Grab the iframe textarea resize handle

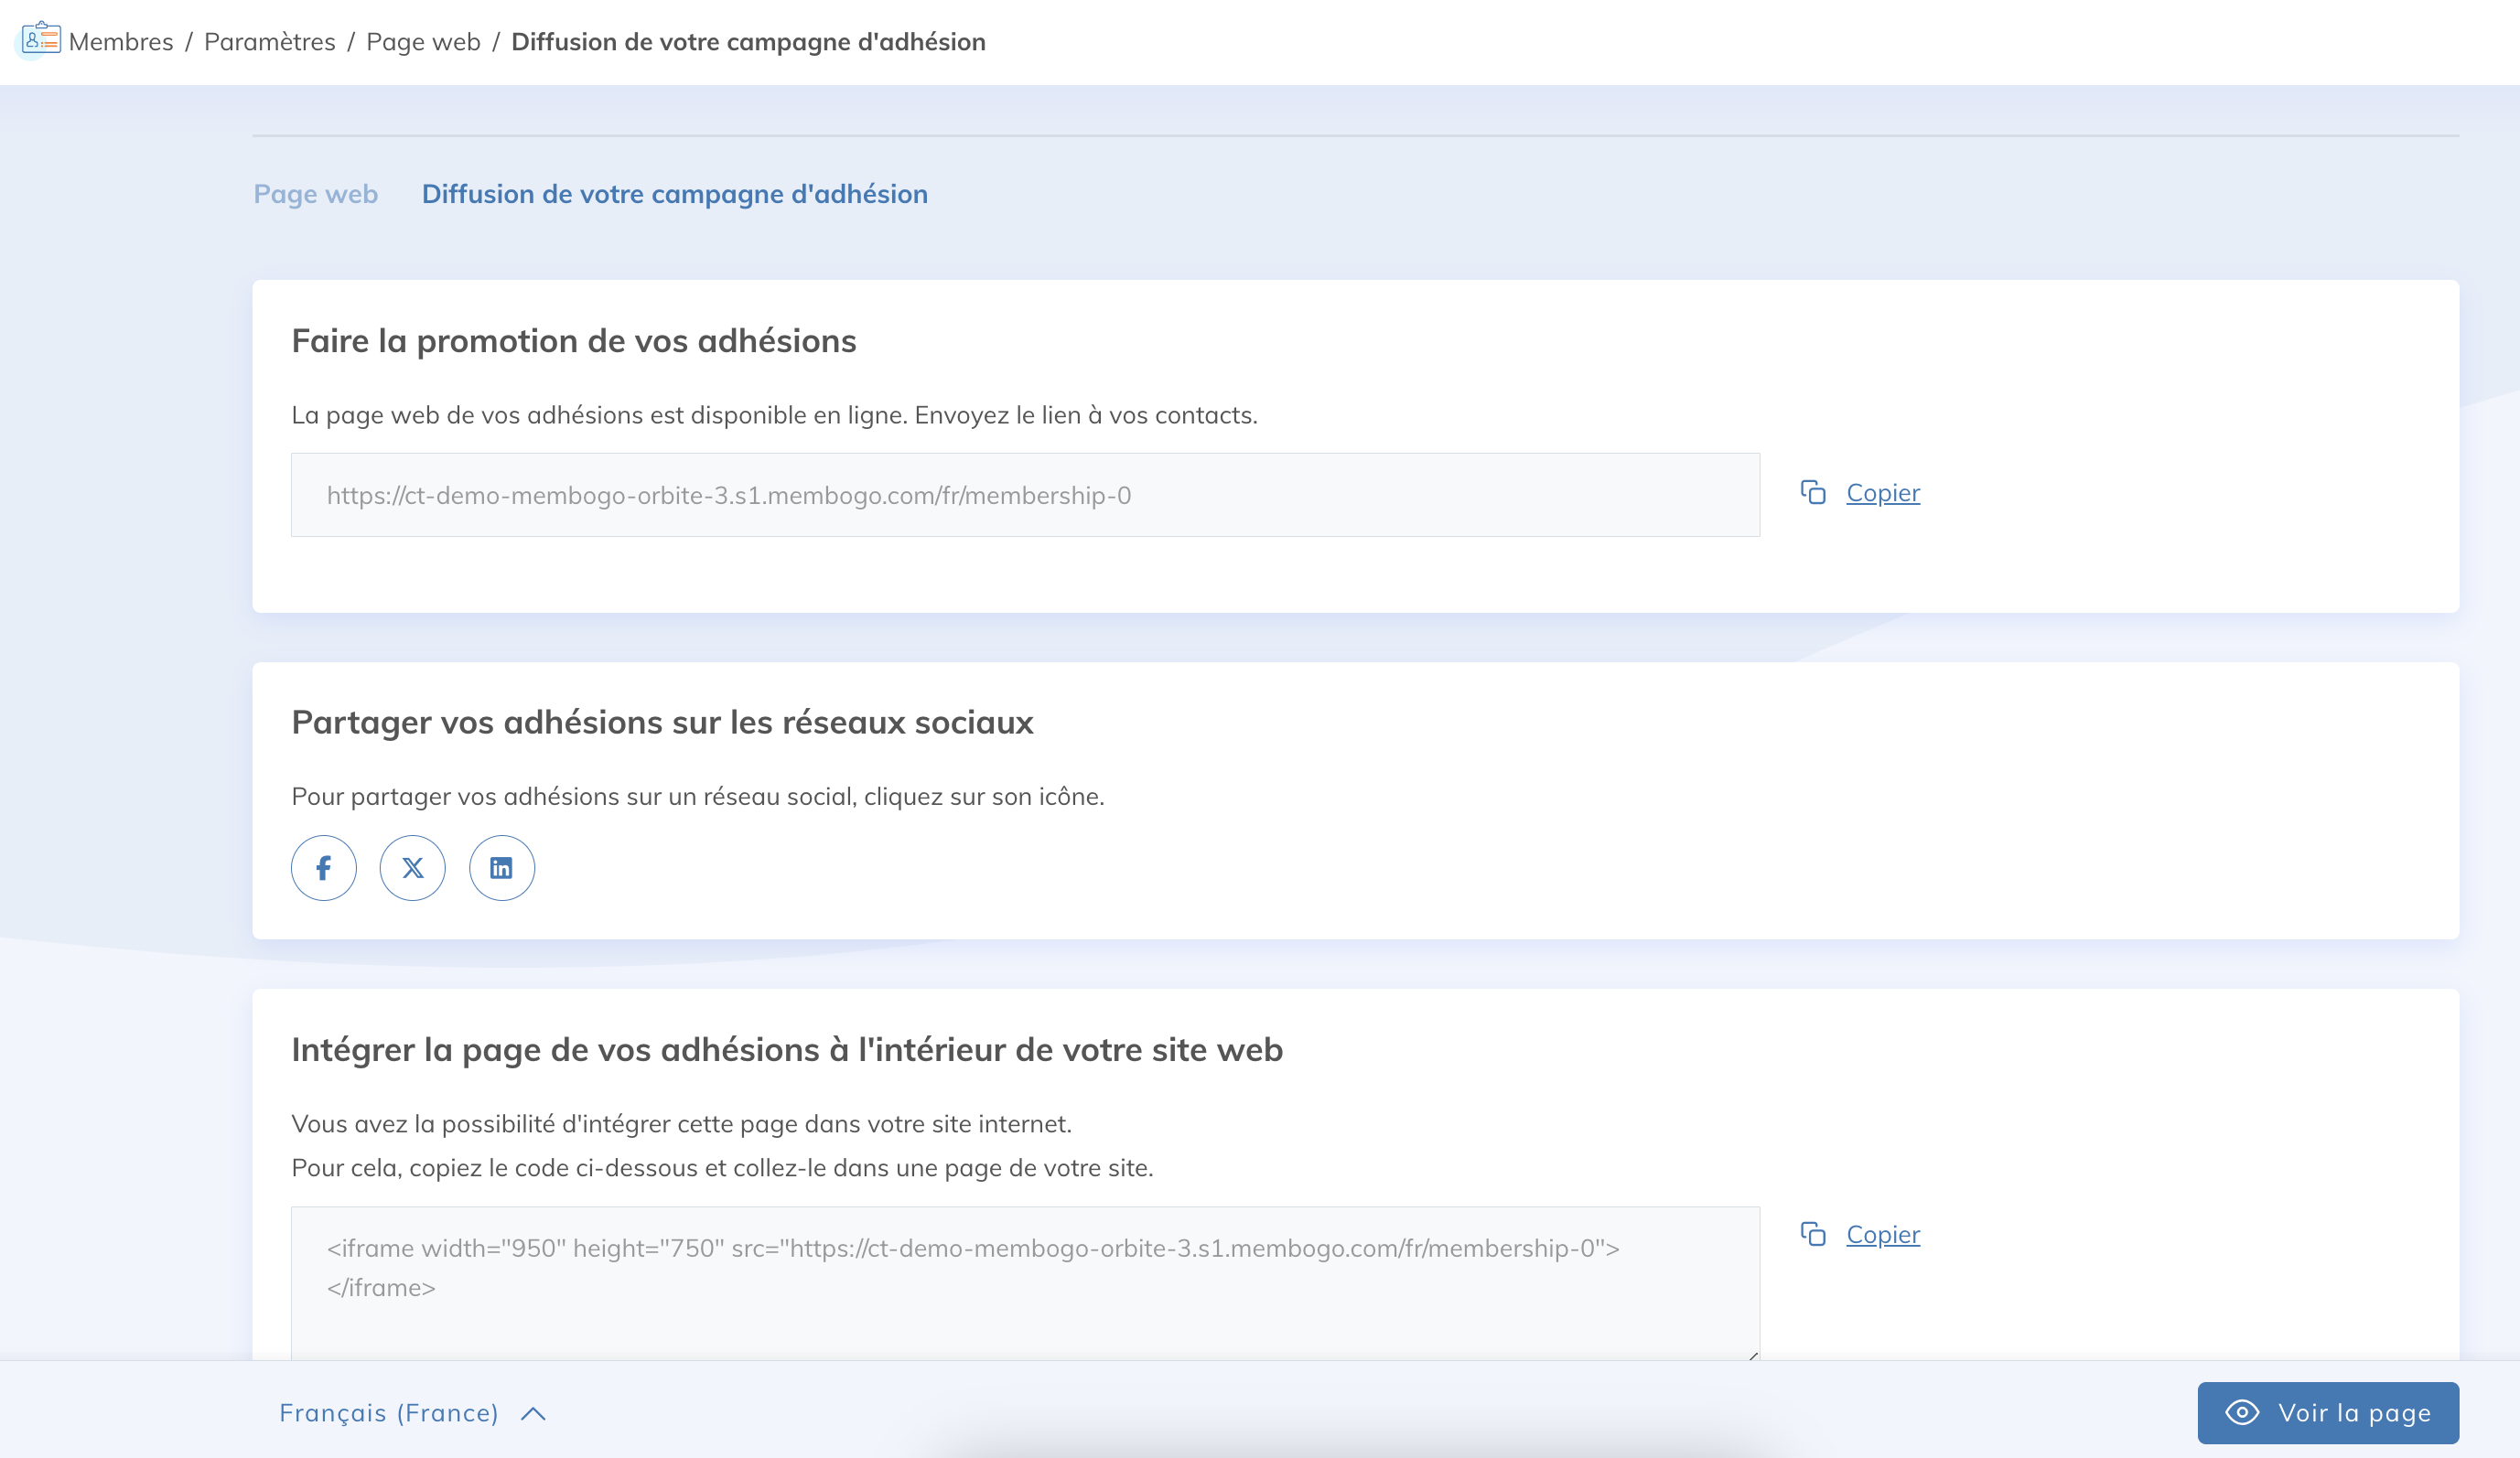coord(1753,1355)
